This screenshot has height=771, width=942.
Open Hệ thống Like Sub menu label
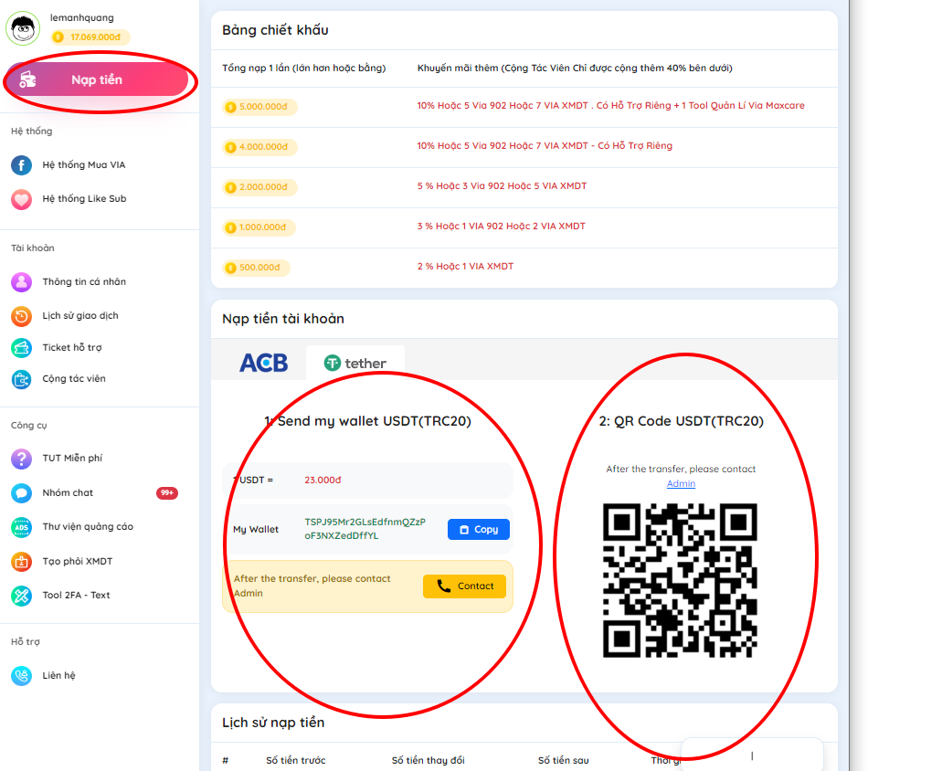(x=84, y=199)
